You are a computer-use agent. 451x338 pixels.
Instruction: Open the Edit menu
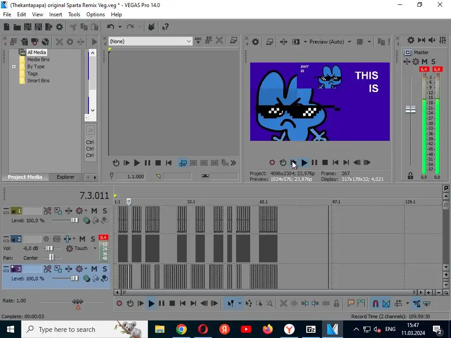[x=22, y=15]
